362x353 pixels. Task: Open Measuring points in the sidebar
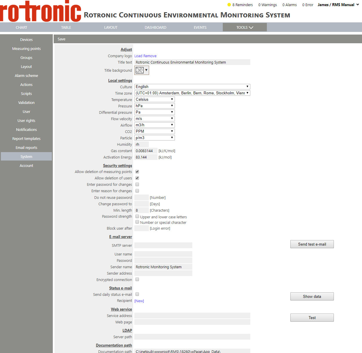point(26,48)
